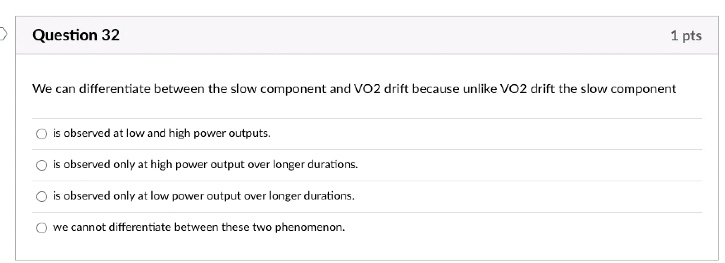Click the question text about VO2 drift
The image size is (725, 263).
(x=354, y=89)
